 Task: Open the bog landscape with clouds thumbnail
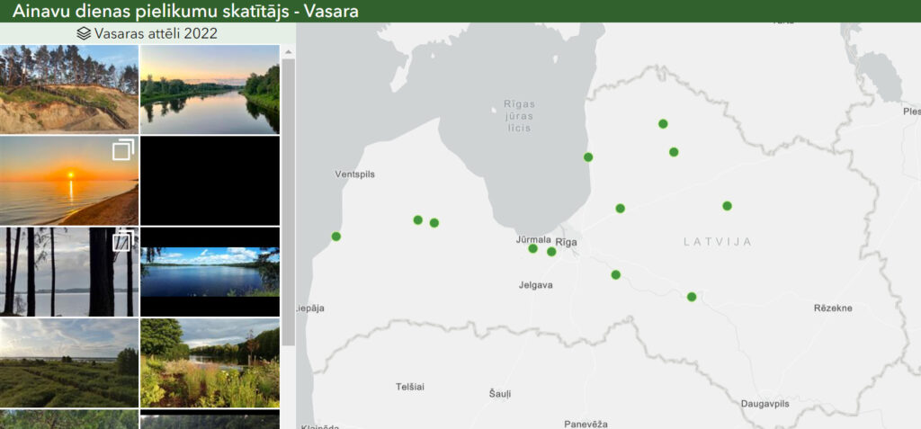pyautogui.click(x=69, y=363)
